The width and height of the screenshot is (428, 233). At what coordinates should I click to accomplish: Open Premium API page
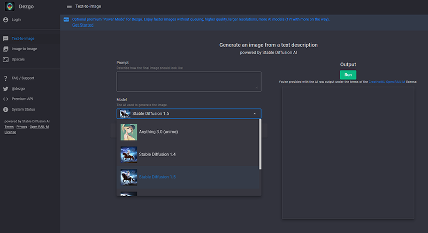[x=22, y=99]
